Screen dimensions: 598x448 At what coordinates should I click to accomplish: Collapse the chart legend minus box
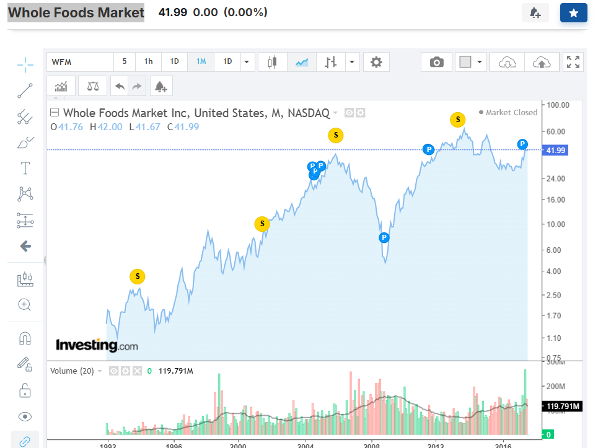tap(55, 112)
